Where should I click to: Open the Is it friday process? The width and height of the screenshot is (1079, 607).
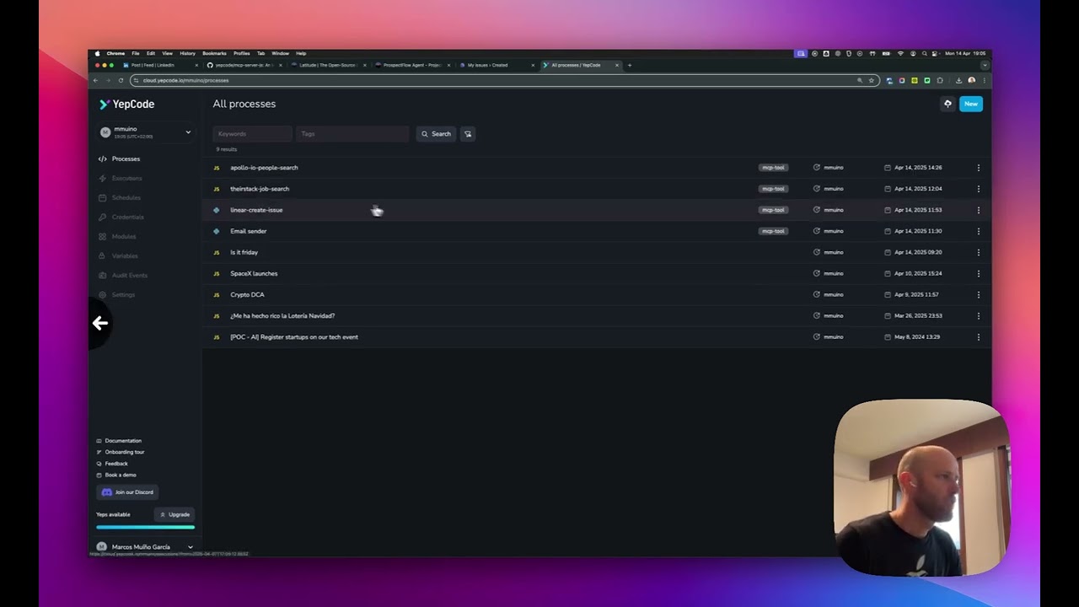click(244, 252)
